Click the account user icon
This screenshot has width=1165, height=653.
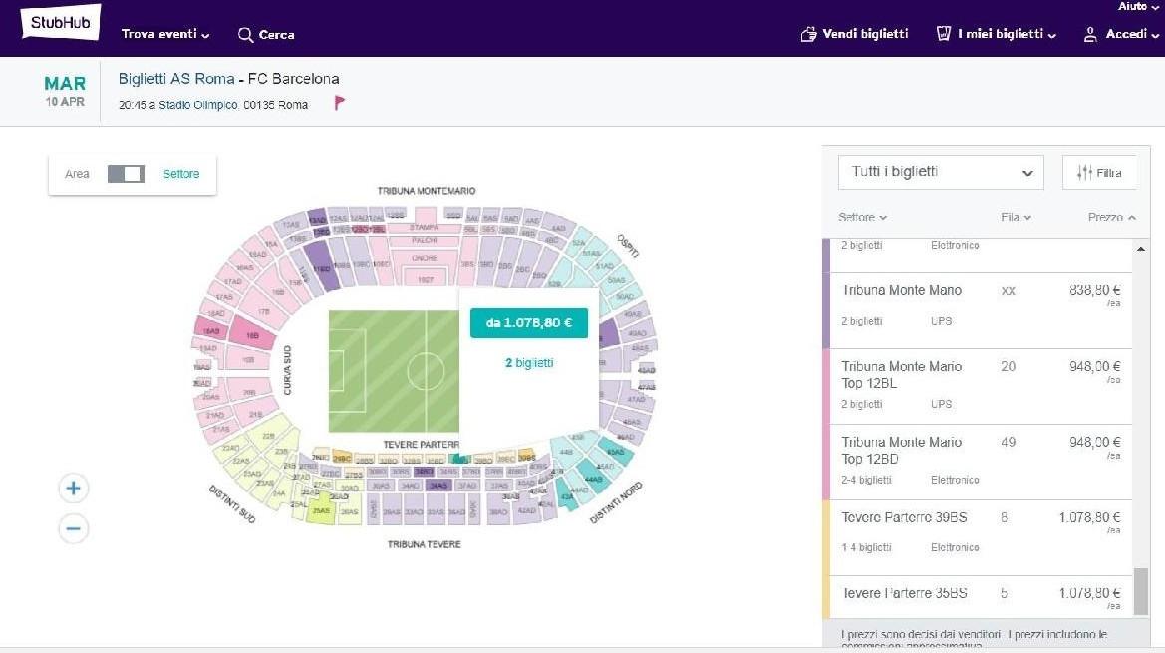[1090, 35]
